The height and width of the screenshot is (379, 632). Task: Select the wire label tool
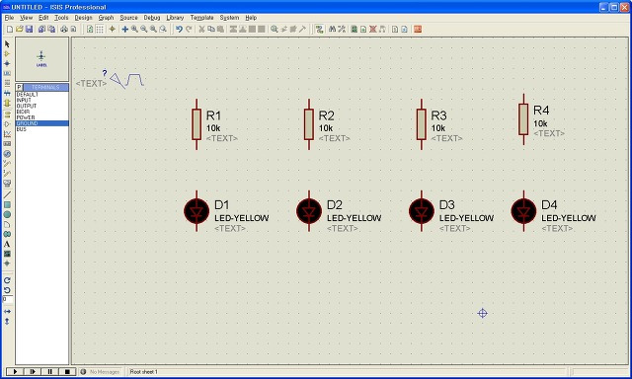click(7, 73)
